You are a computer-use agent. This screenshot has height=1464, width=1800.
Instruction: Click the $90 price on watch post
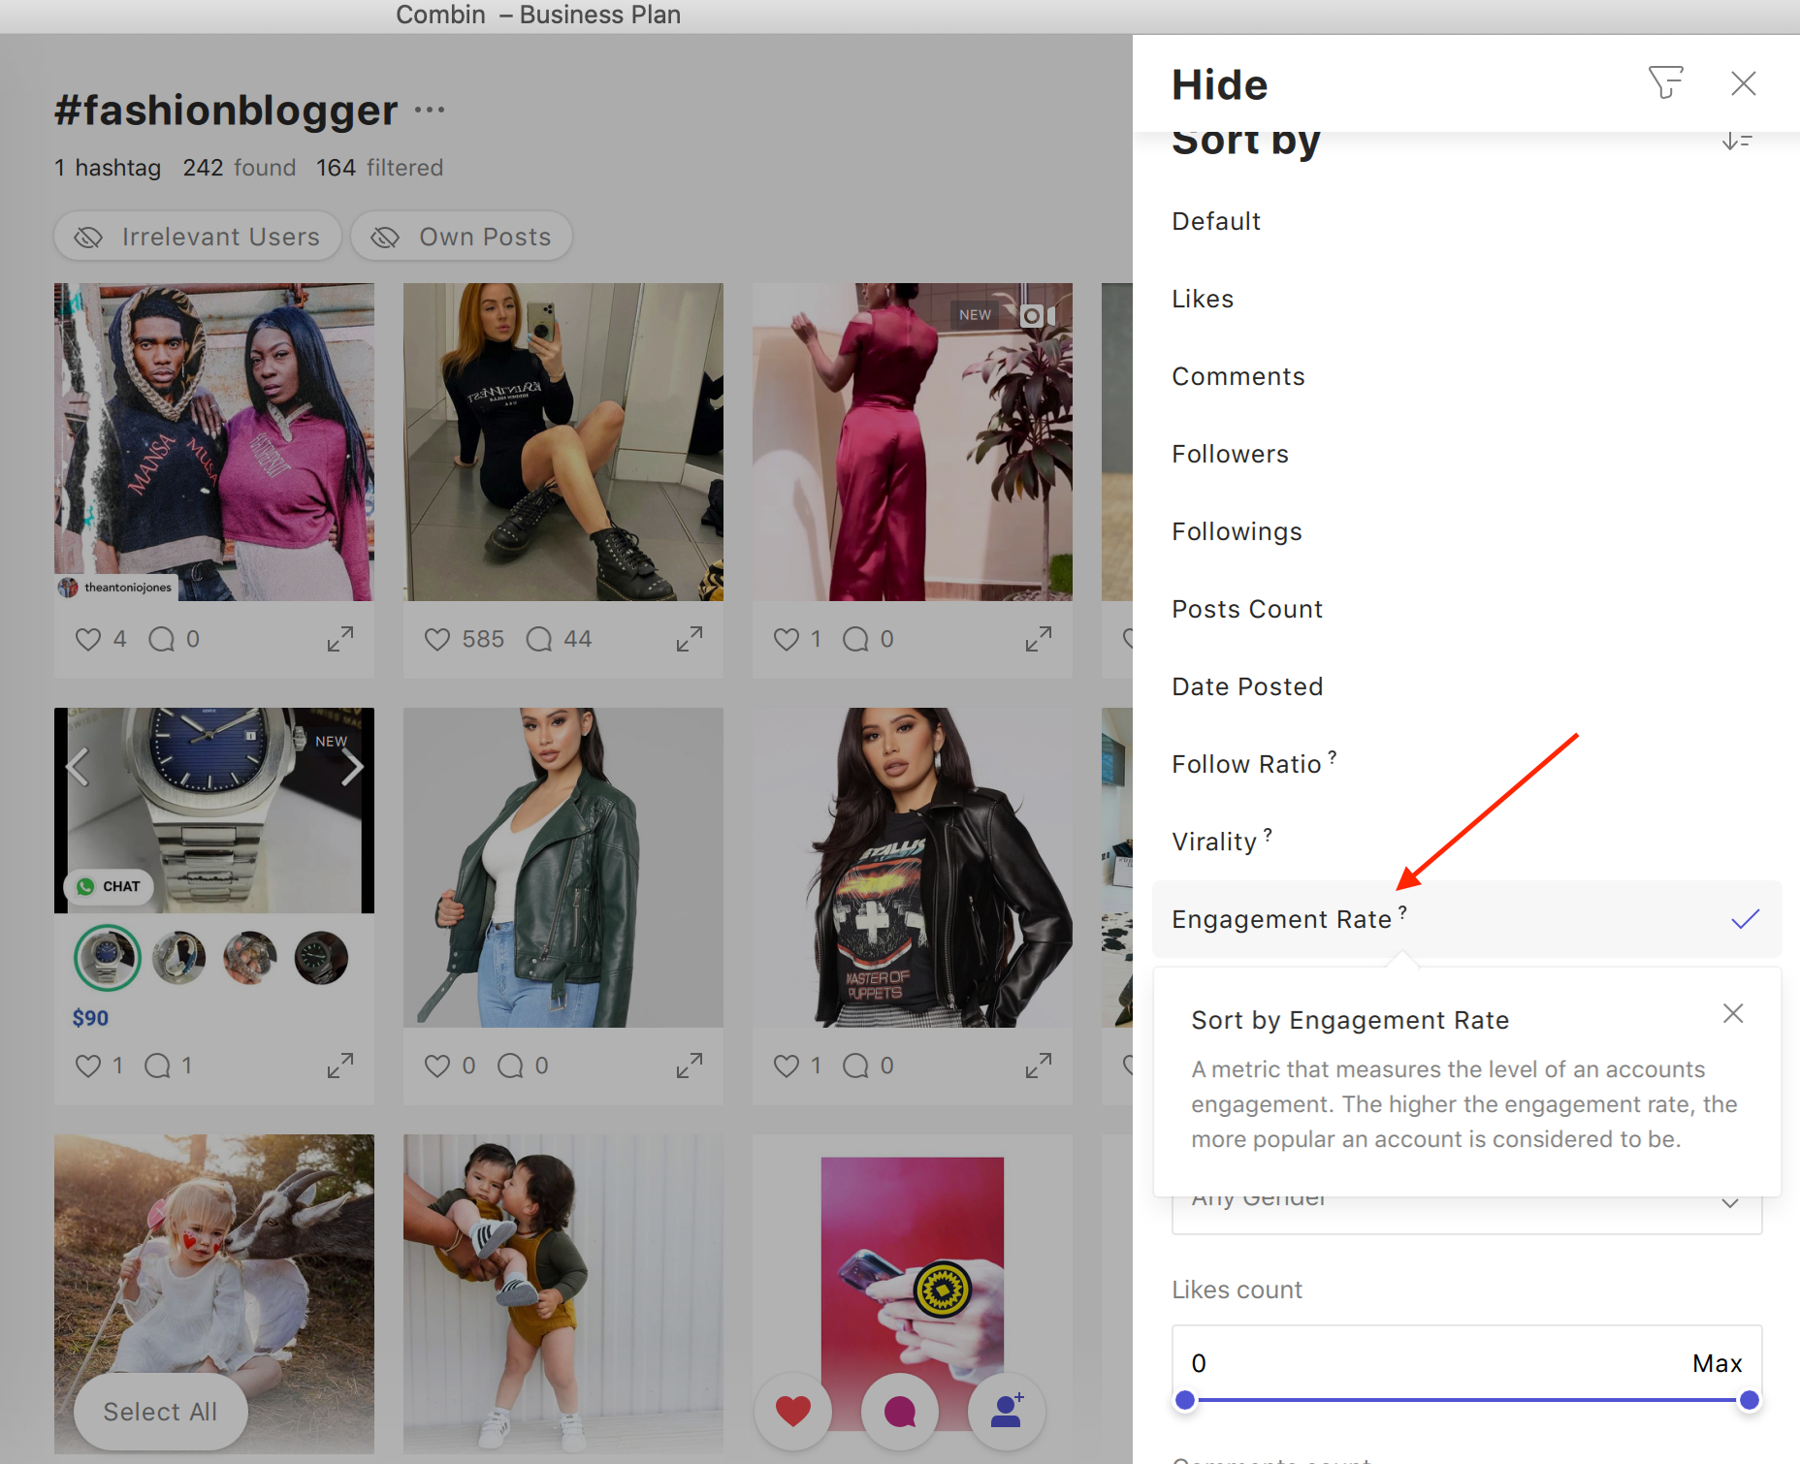[90, 1018]
